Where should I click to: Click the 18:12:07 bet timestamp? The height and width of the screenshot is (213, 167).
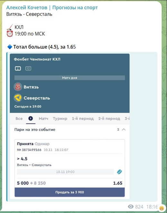[x=61, y=150]
